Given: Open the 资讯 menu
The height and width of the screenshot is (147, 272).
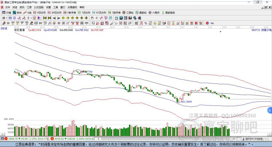Looking at the screenshot, I should 22,7.
